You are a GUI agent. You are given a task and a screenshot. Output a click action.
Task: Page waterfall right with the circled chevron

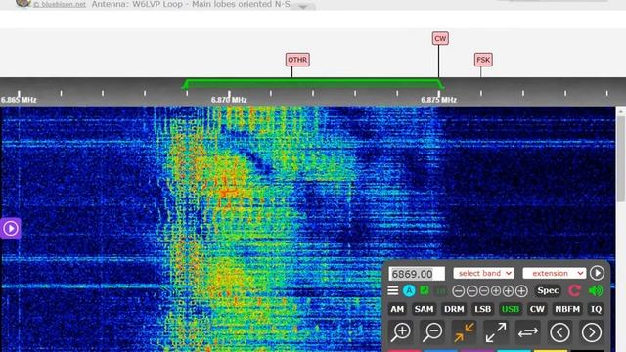click(591, 332)
